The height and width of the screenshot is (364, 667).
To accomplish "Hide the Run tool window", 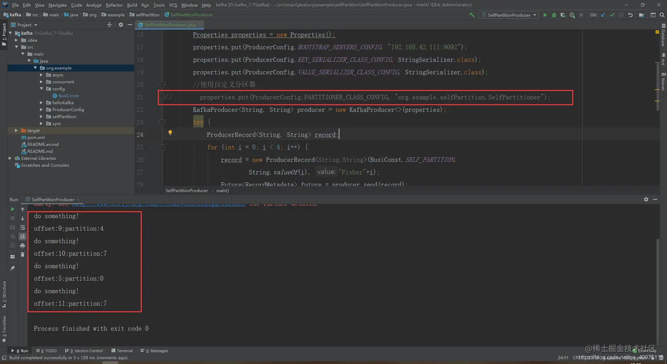I will 656,199.
